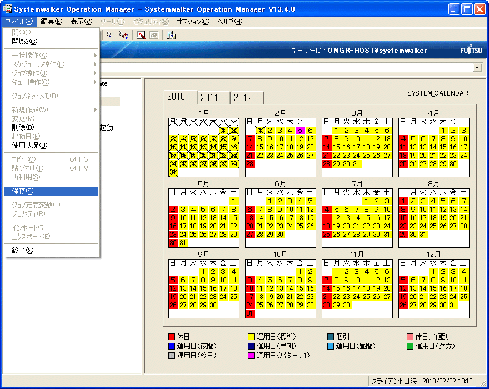The width and height of the screenshot is (489, 389).
Task: Click the hand with refresh arrows toolbar icon
Action: click(124, 35)
